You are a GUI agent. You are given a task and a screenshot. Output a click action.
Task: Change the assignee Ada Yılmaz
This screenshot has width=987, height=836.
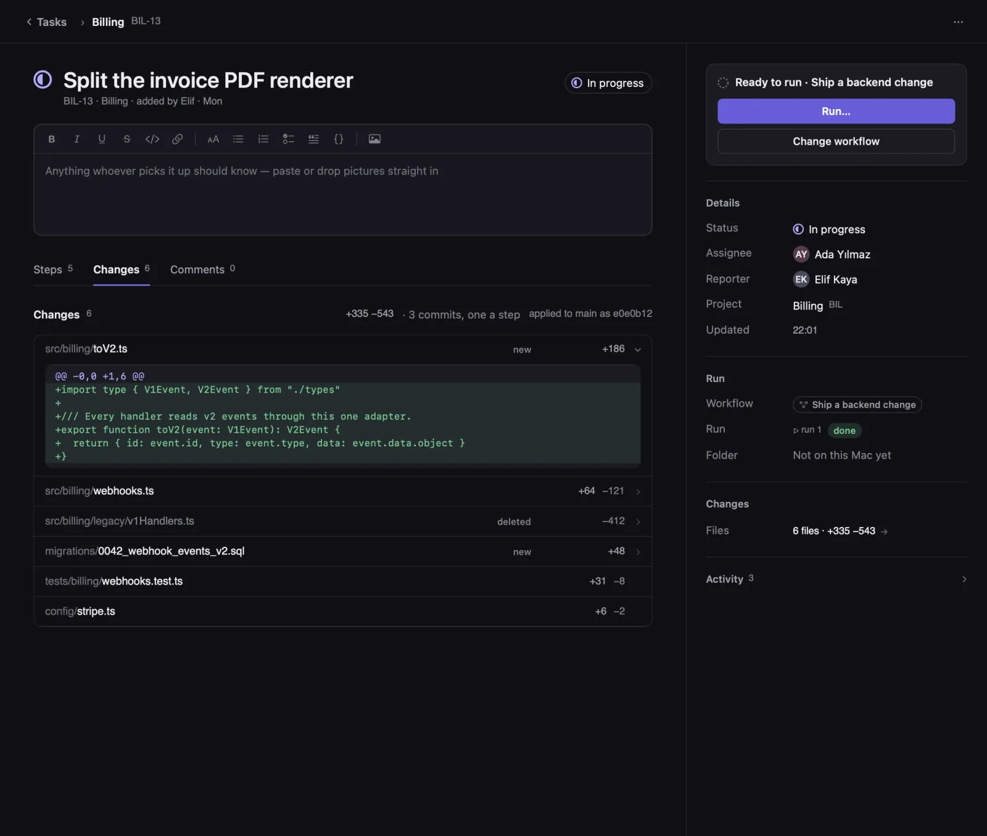click(832, 255)
